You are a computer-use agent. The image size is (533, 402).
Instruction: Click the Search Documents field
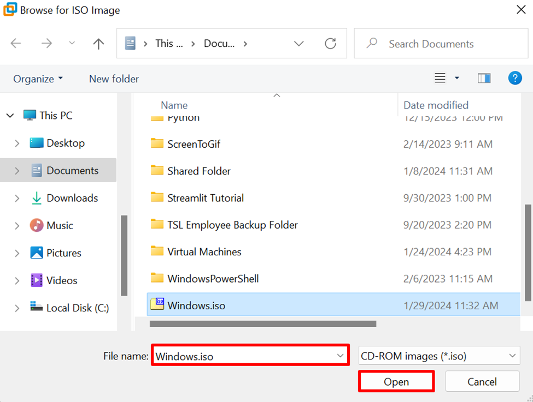coord(441,44)
